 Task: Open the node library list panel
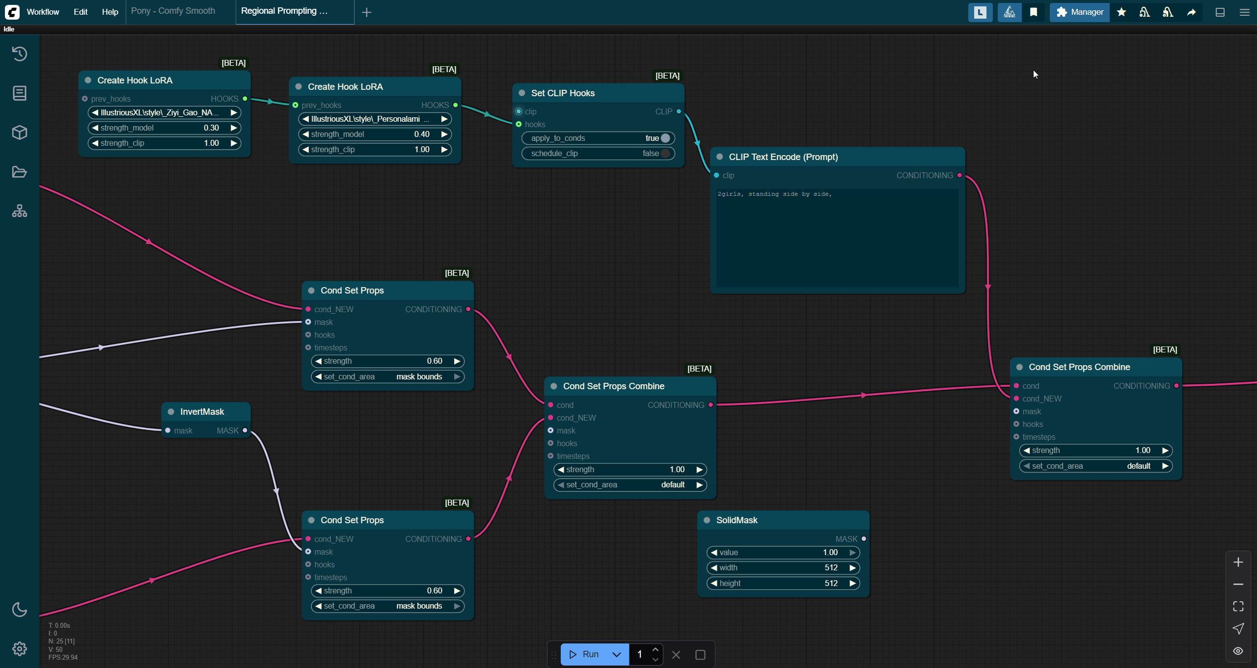(x=20, y=93)
